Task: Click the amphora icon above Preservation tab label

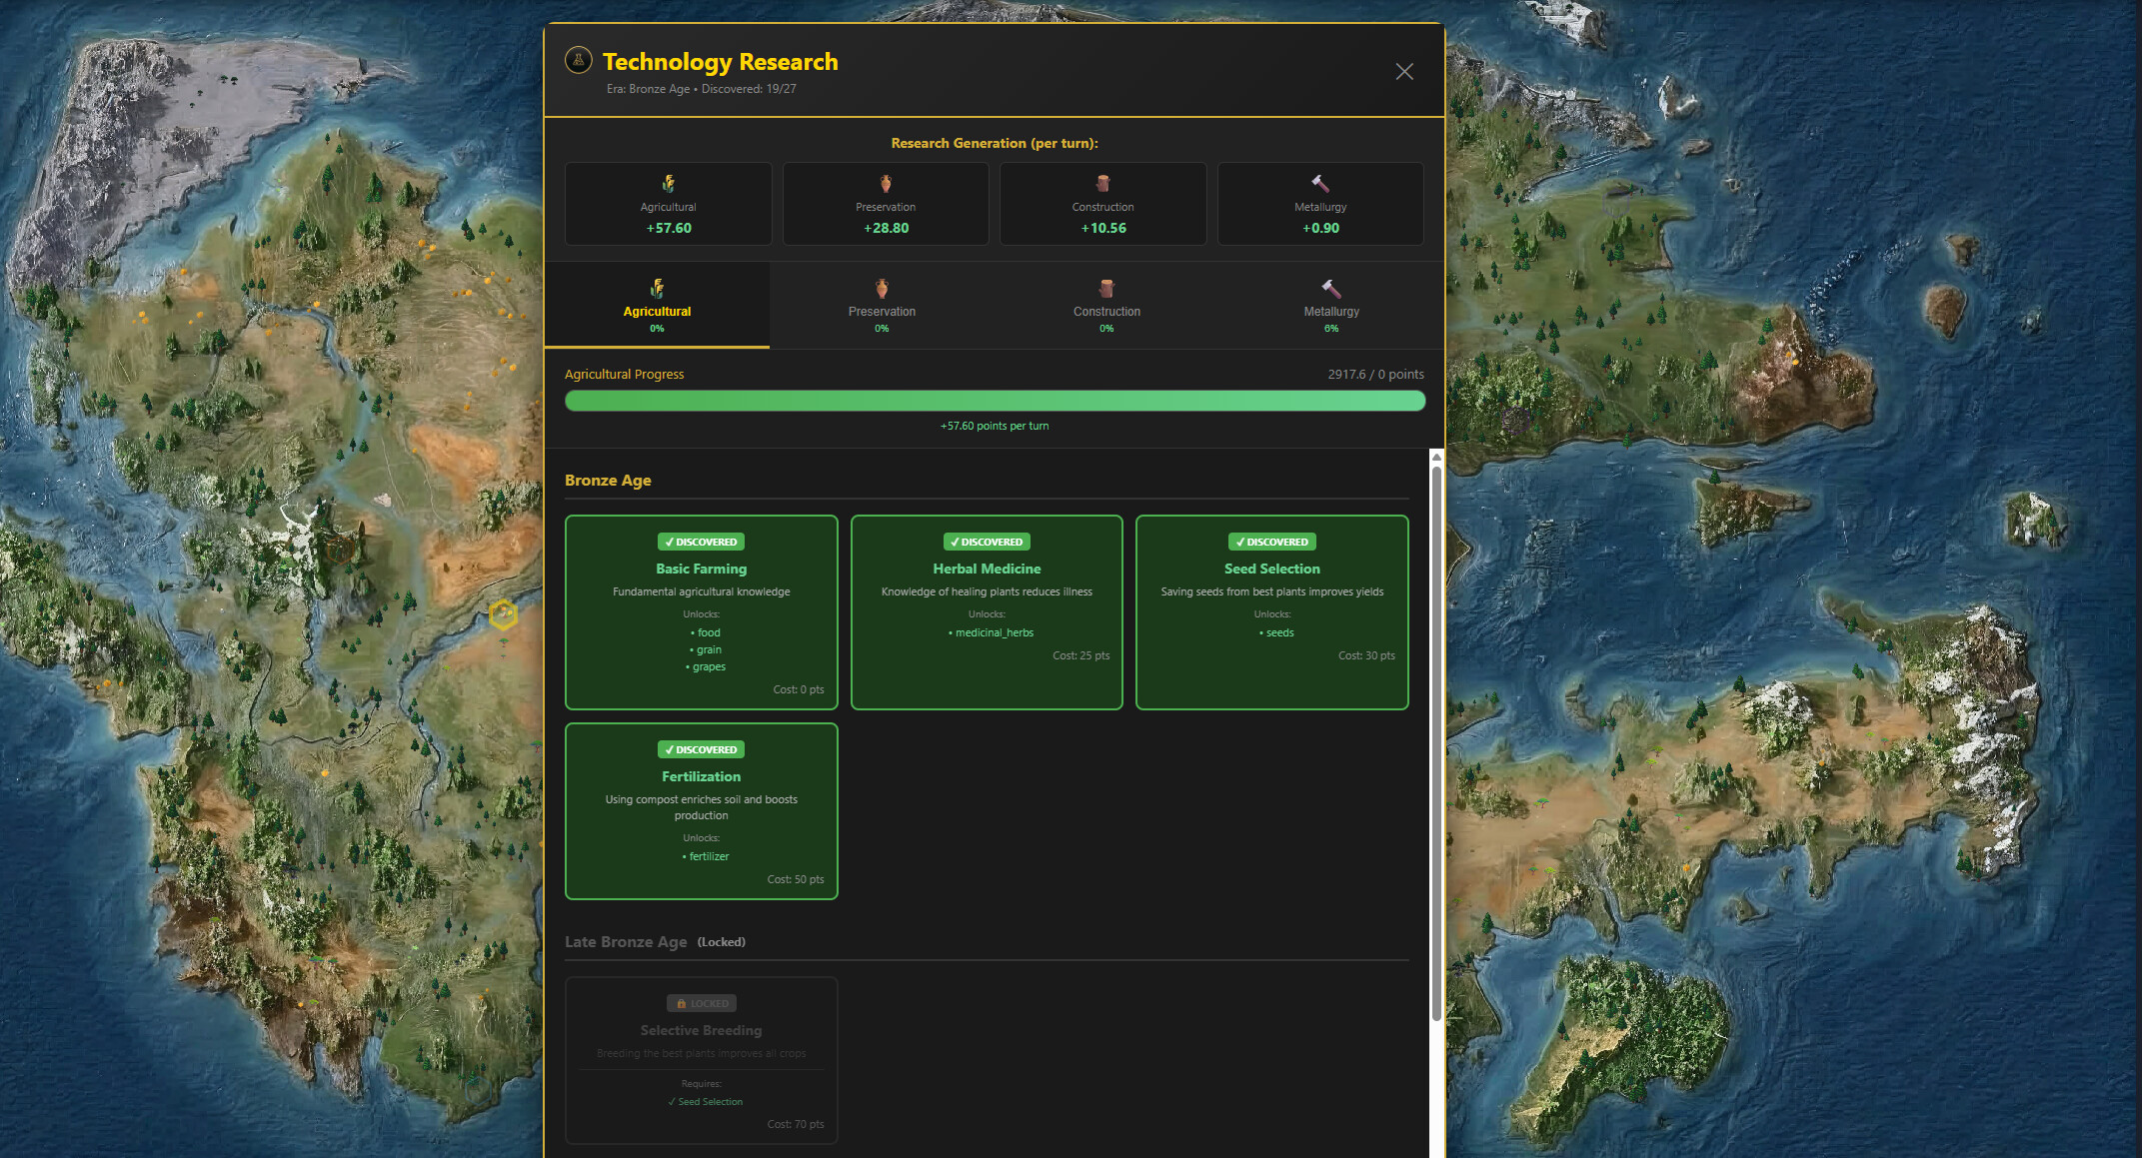Action: (881, 289)
